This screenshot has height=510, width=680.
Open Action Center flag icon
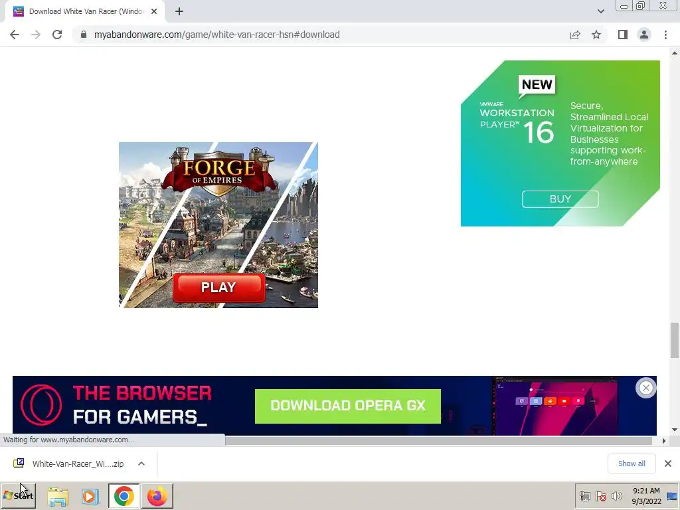(600, 496)
